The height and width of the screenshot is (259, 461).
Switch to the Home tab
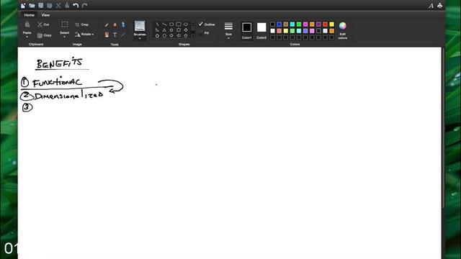coord(29,15)
